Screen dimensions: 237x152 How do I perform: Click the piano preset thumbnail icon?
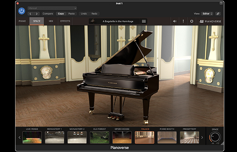point(92,21)
